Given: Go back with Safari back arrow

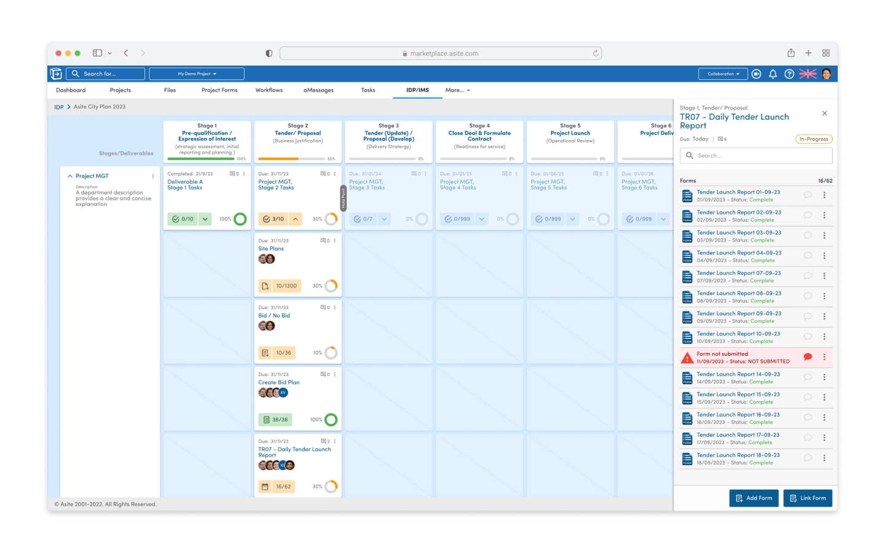Looking at the screenshot, I should (x=126, y=53).
